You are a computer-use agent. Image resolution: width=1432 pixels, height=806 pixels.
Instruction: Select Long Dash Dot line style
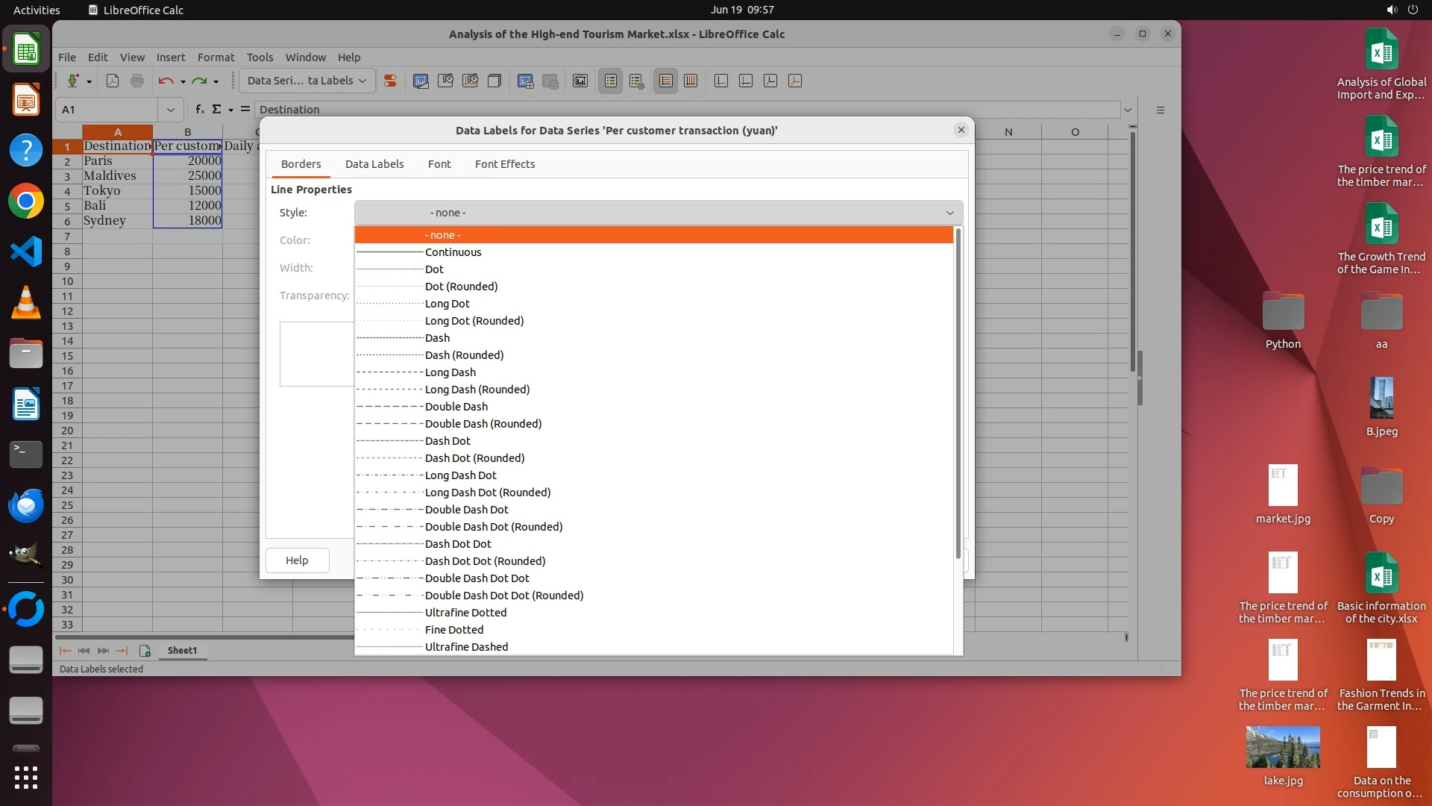tap(460, 475)
